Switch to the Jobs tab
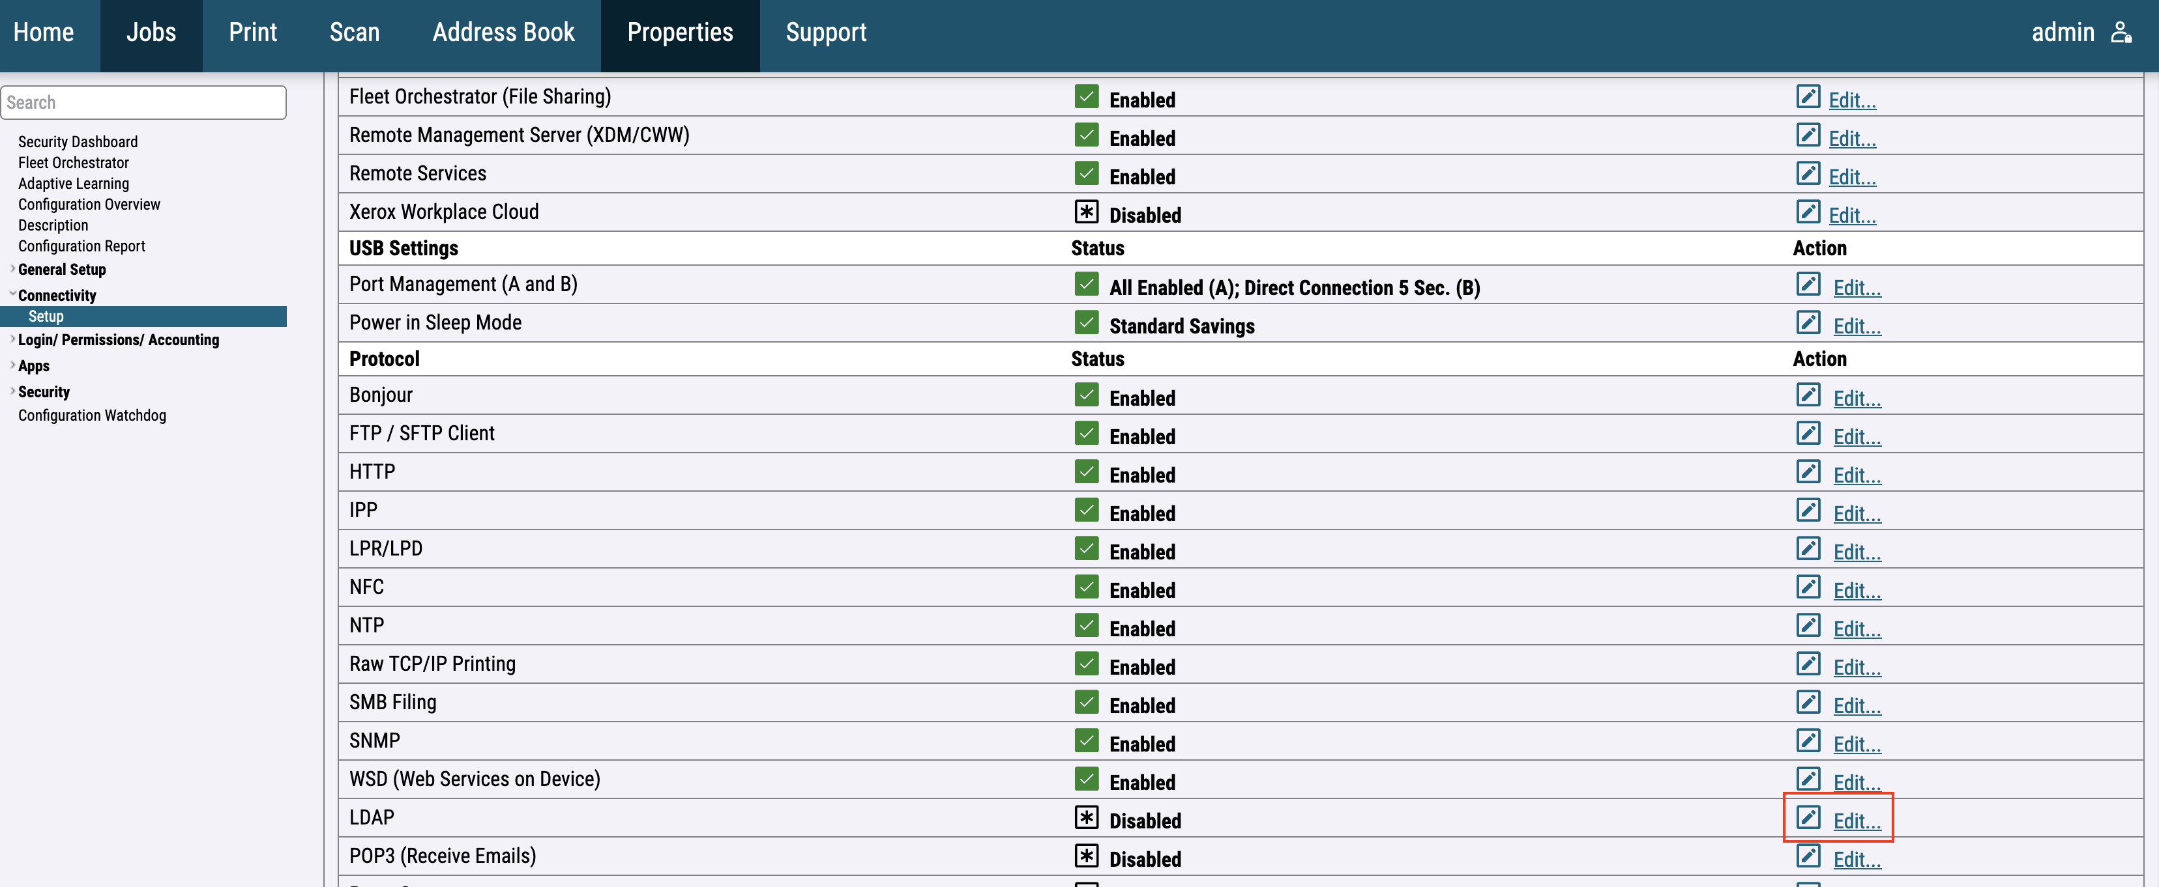This screenshot has width=2159, height=887. 151,33
